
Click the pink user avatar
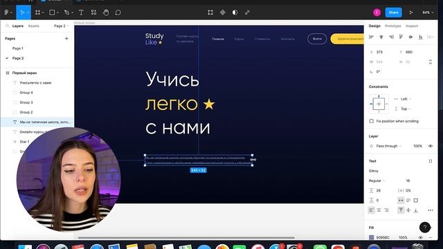pyautogui.click(x=377, y=12)
